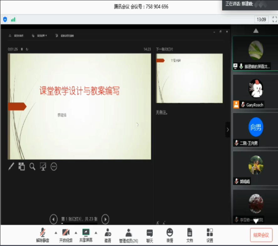Click the 邀请 invite item
The height and width of the screenshot is (246, 278).
click(108, 235)
